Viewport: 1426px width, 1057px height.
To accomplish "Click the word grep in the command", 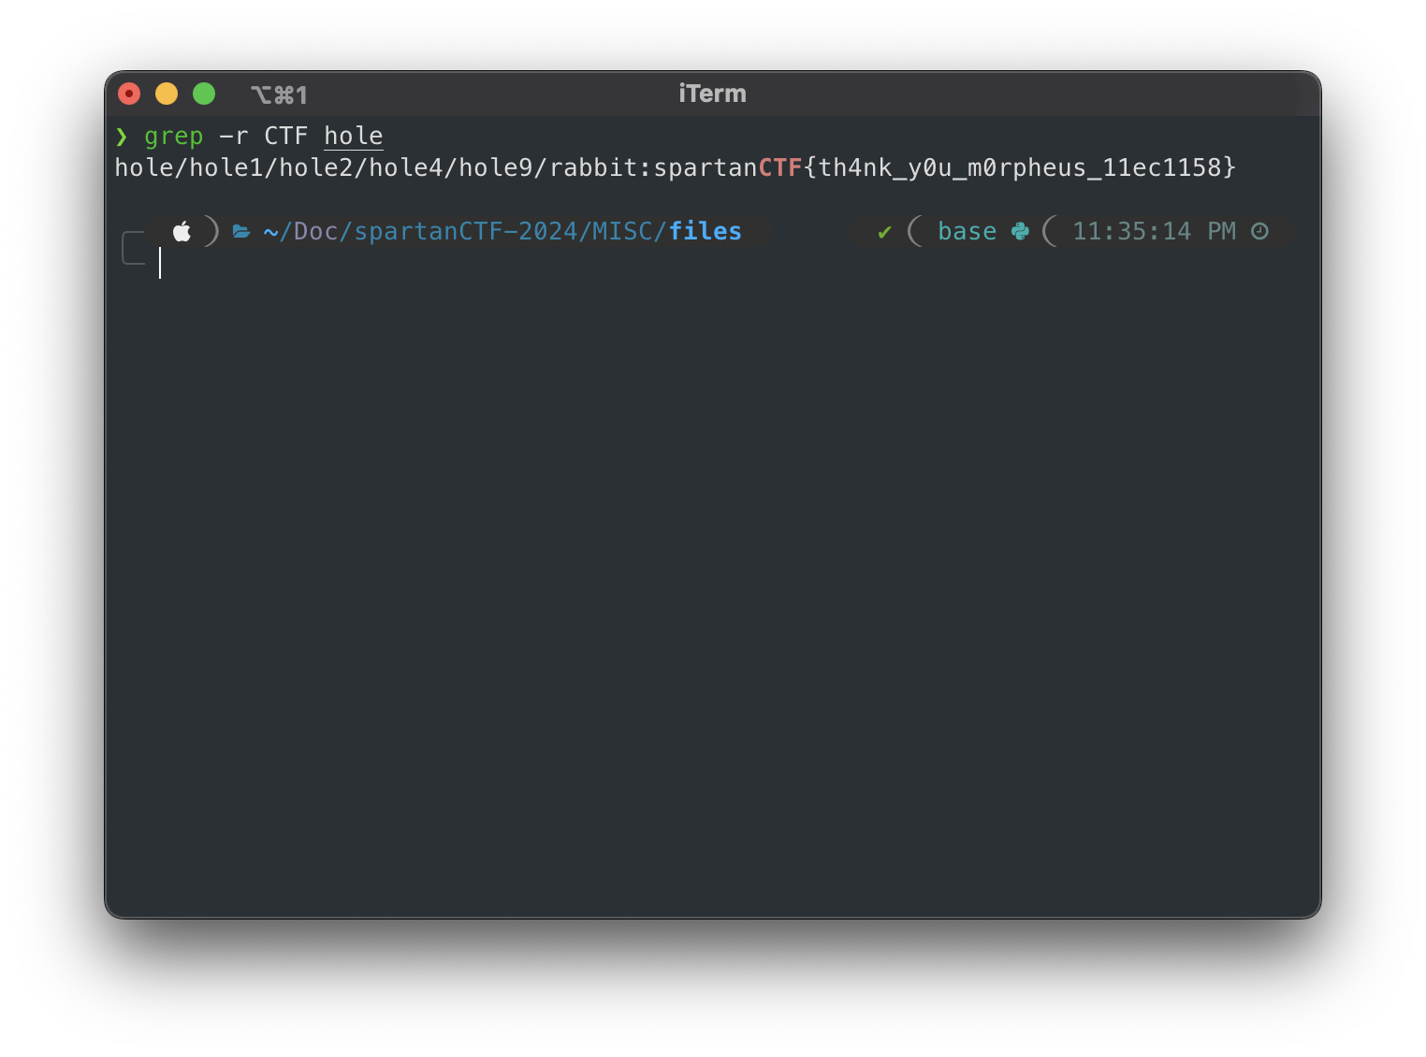I will pyautogui.click(x=174, y=137).
